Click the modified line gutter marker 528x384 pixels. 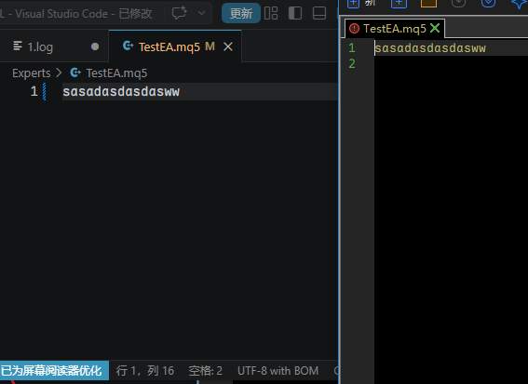[44, 91]
